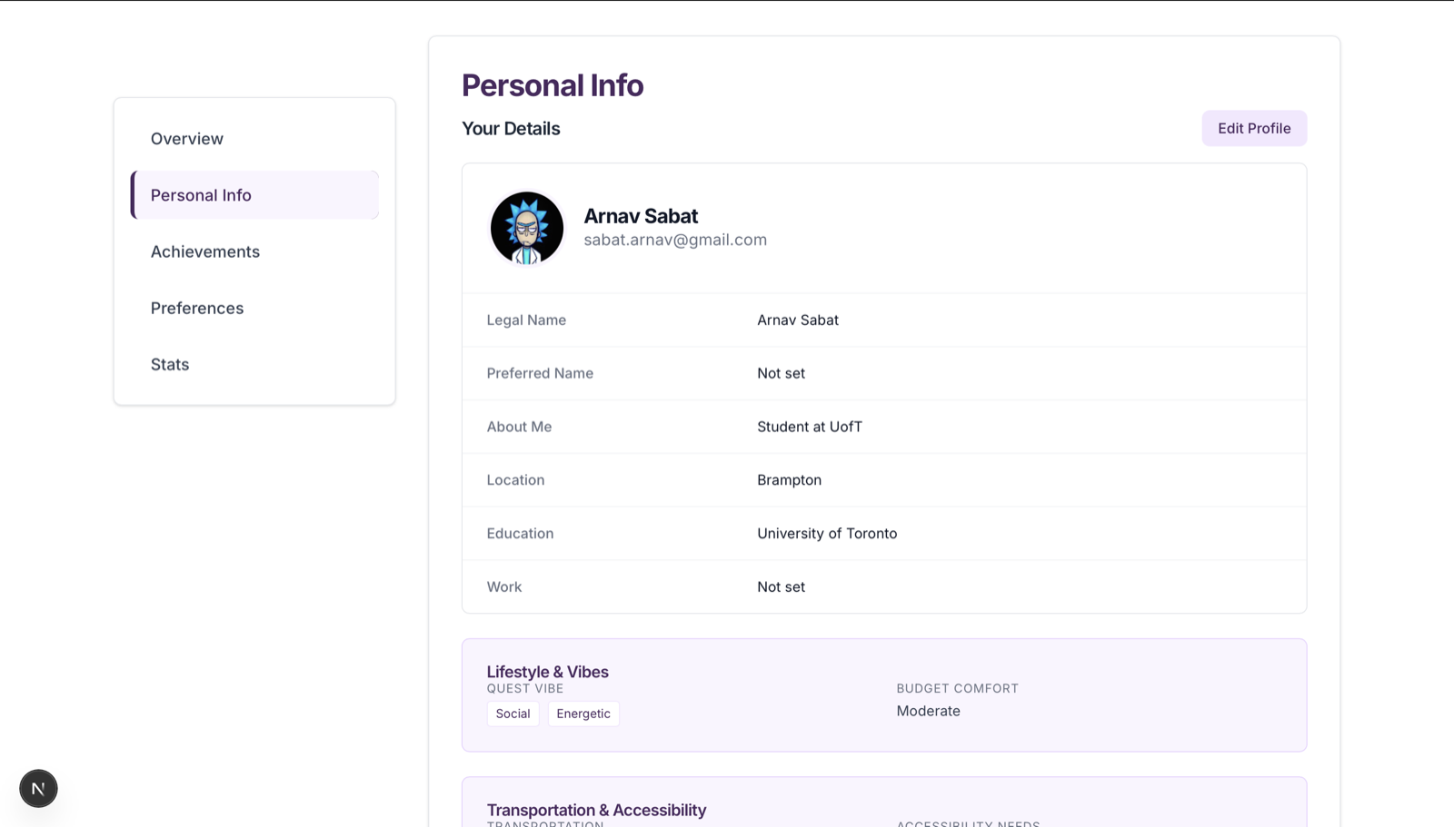The height and width of the screenshot is (827, 1454).
Task: Click the Next.js dev tools icon
Action: click(38, 788)
